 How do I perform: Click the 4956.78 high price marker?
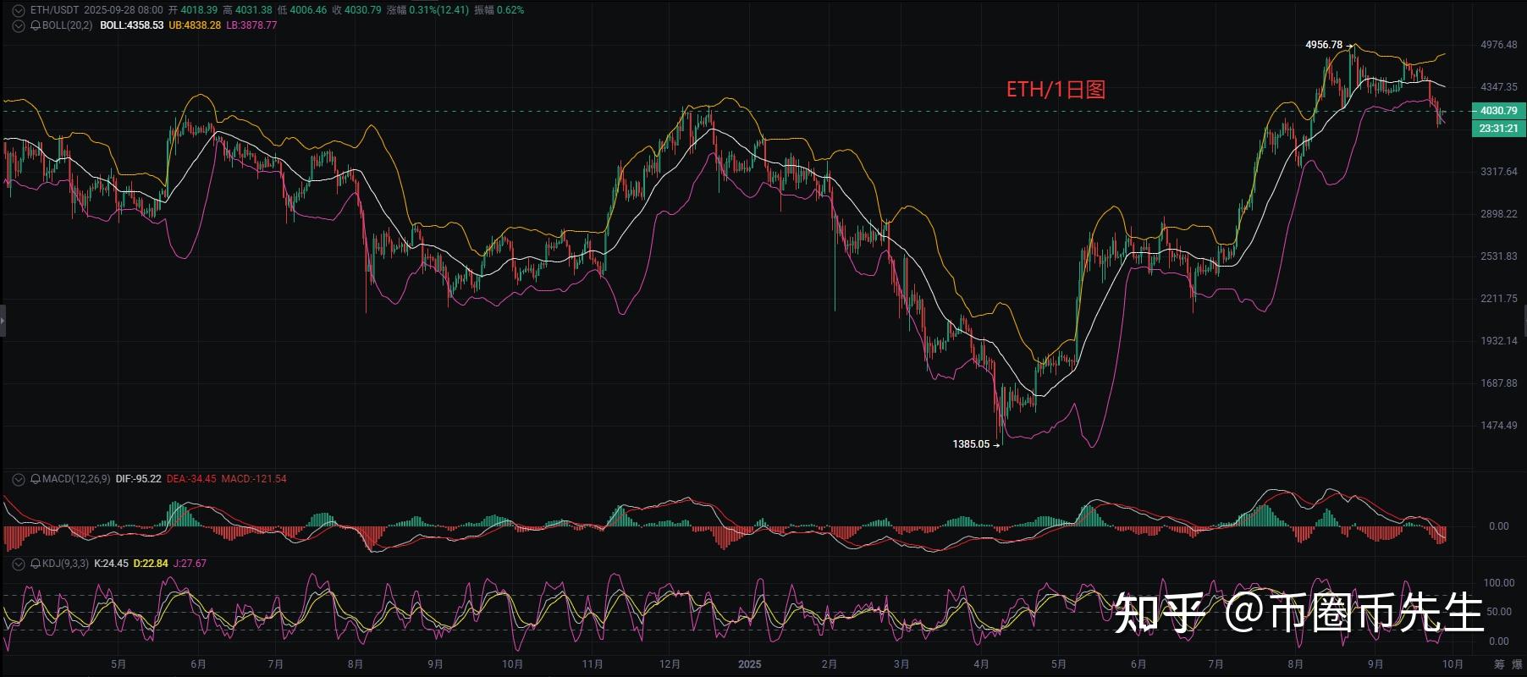(1324, 45)
